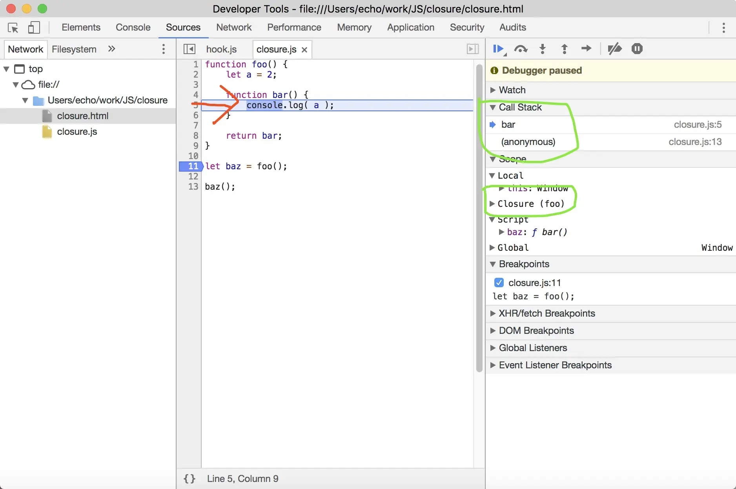The height and width of the screenshot is (489, 736).
Task: Activate the inspect element picker icon
Action: [x=13, y=27]
